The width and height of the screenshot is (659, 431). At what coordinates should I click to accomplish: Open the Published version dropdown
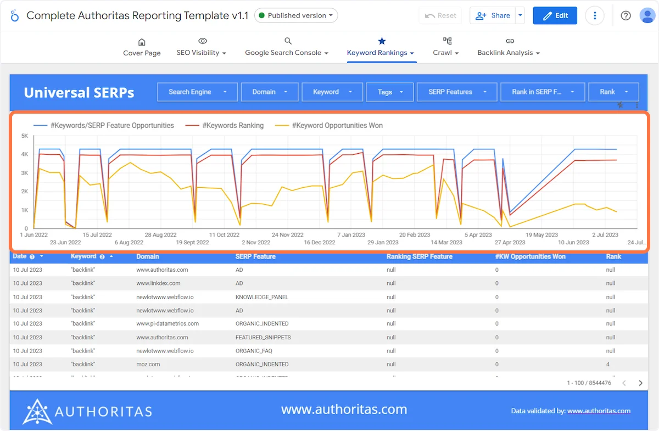pos(297,15)
